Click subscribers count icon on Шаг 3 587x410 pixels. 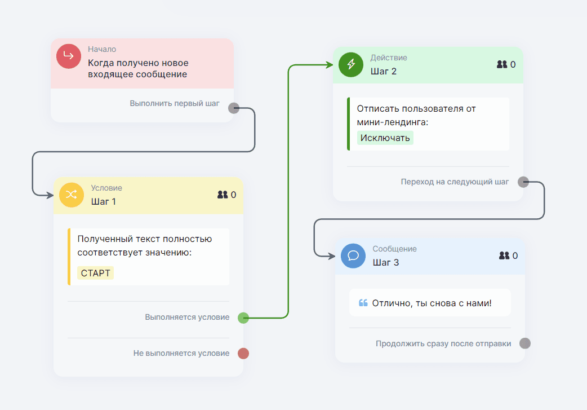504,255
